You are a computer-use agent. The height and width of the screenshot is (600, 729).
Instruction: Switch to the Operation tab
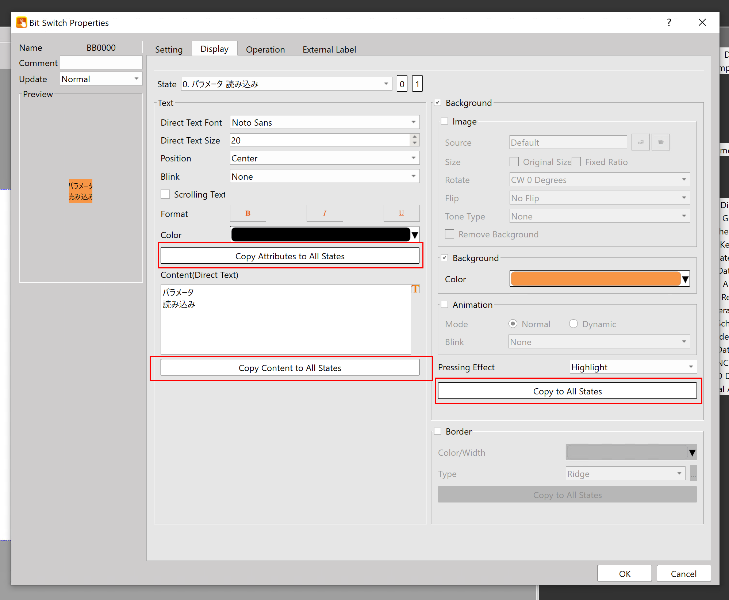tap(265, 49)
